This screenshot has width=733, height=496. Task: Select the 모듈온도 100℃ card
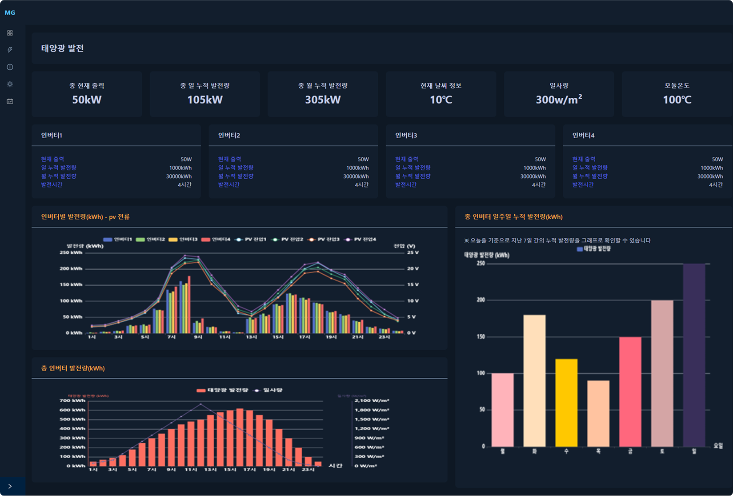coord(677,94)
